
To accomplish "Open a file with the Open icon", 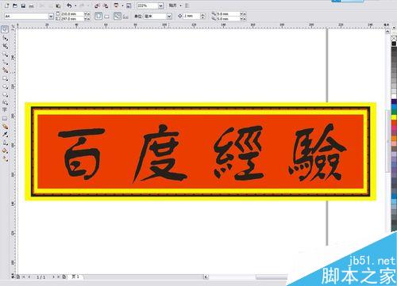I will coord(15,6).
